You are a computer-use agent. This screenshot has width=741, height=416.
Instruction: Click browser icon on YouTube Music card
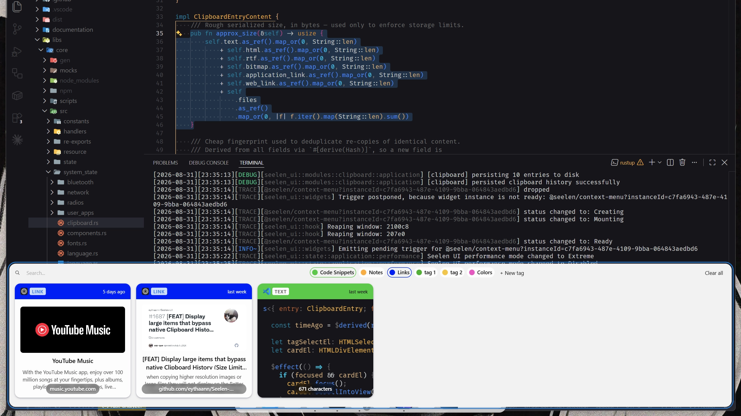pos(24,292)
